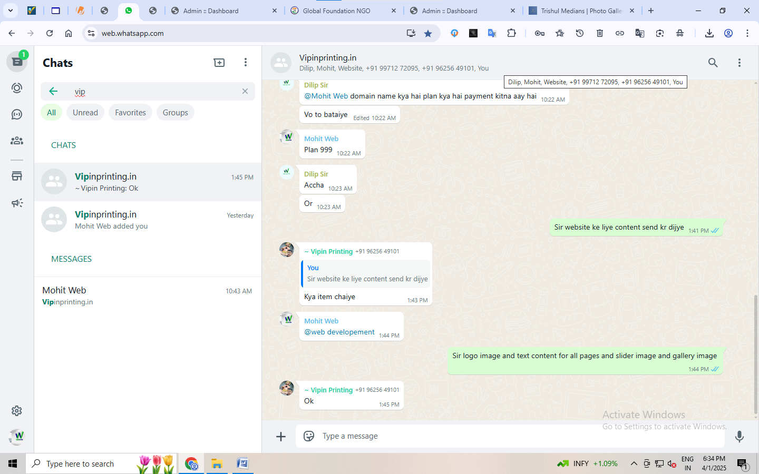Open Microsoft Word from taskbar
759x474 pixels.
pyautogui.click(x=242, y=463)
